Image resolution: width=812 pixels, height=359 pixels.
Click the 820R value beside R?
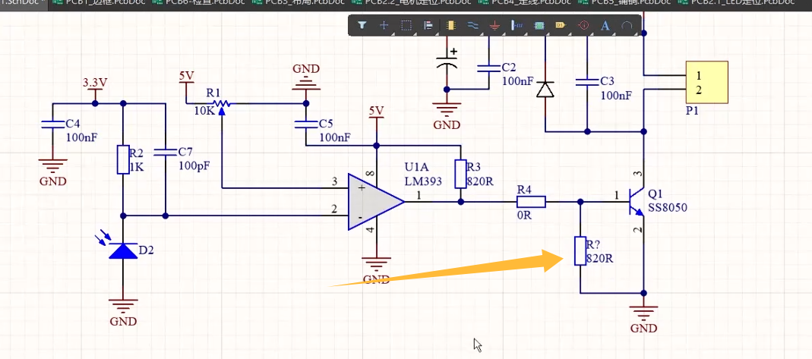pos(600,258)
